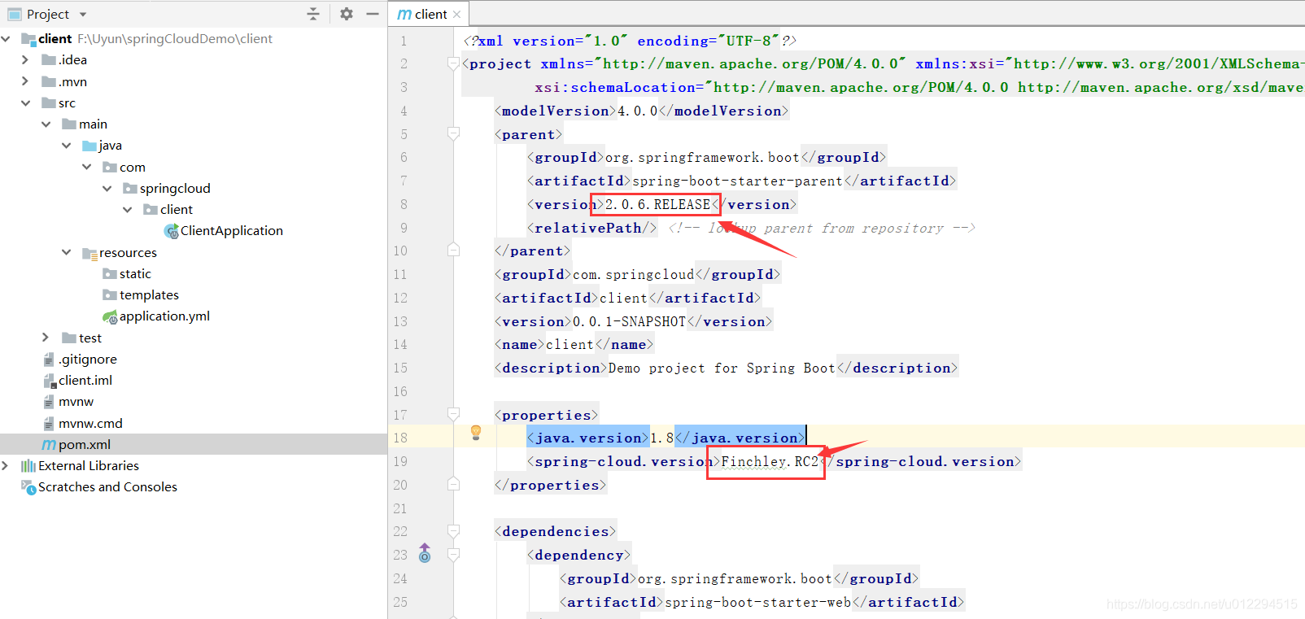Collapse the com package

[87, 167]
